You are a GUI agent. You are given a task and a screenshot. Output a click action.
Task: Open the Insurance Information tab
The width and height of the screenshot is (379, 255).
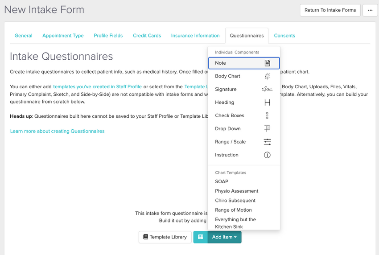[195, 36]
